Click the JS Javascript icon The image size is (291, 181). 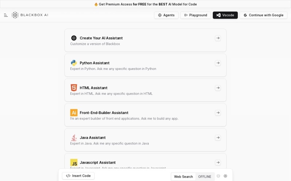pyautogui.click(x=74, y=163)
